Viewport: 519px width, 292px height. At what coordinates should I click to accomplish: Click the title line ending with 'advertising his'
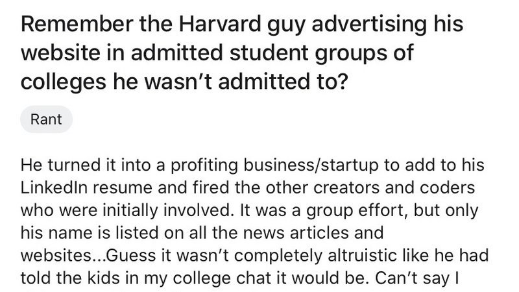[242, 25]
